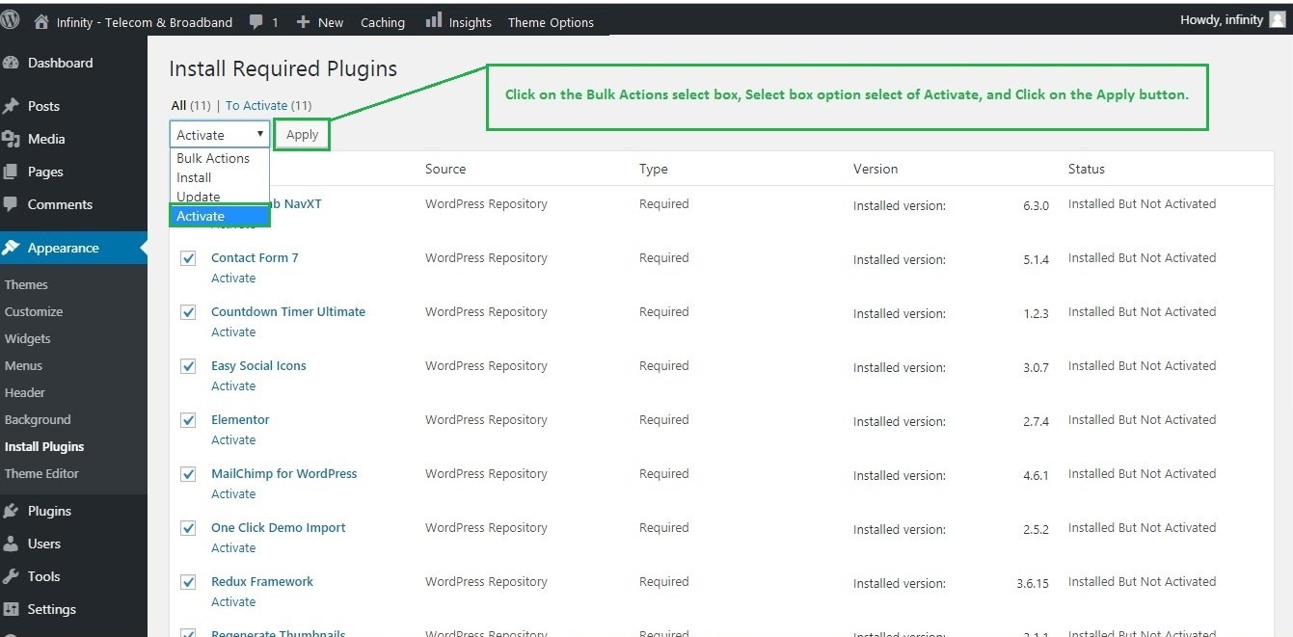Click the plus New item in the admin bar
This screenshot has width=1293, height=637.
[320, 22]
